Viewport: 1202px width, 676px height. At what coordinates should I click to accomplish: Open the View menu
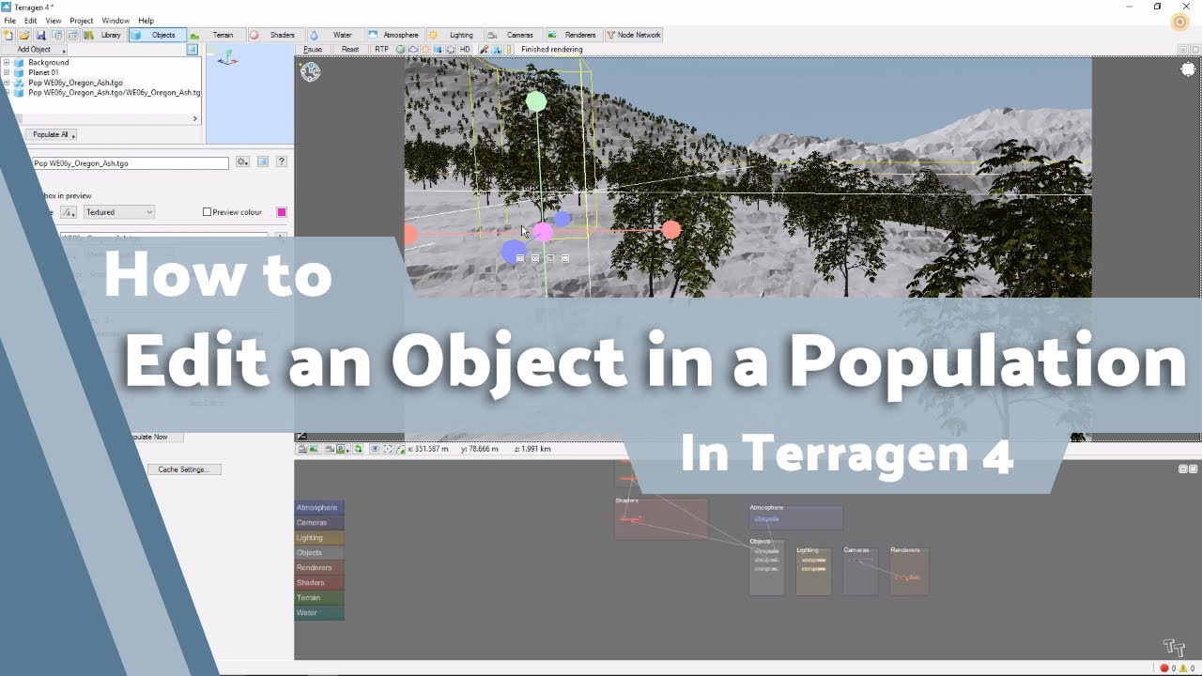54,21
